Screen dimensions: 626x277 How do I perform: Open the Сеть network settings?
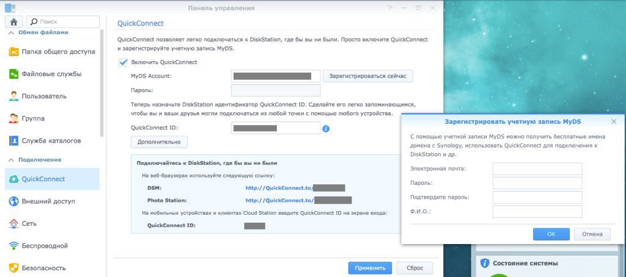[x=53, y=223]
